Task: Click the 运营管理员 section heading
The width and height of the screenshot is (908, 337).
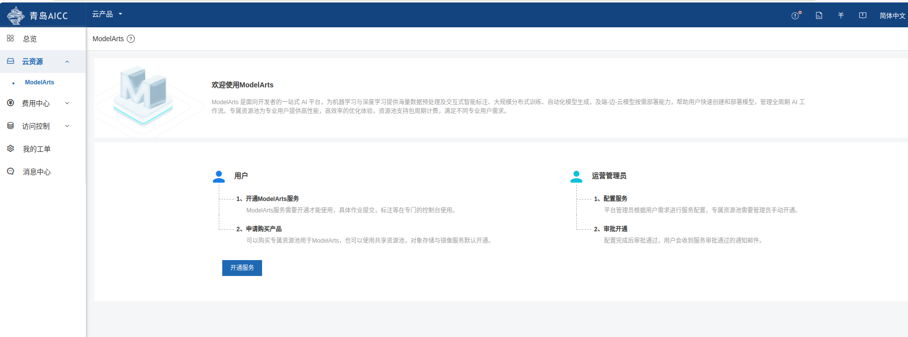Action: [x=609, y=176]
